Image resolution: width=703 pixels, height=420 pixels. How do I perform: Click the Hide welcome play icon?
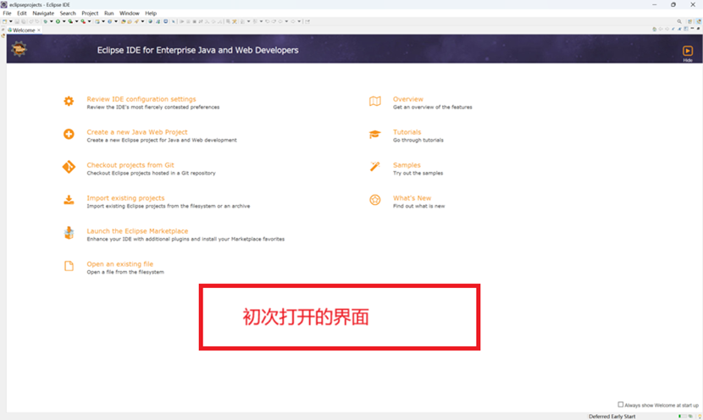(687, 51)
